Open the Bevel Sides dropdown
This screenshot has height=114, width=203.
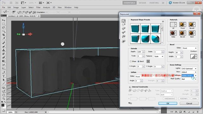coord(190,48)
